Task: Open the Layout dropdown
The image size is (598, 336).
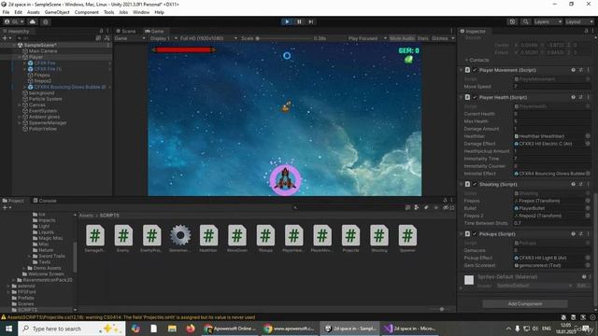Action: (x=578, y=21)
